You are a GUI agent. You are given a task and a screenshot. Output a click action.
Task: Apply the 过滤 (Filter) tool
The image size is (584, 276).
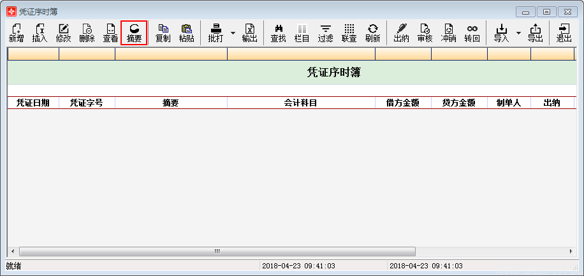325,33
